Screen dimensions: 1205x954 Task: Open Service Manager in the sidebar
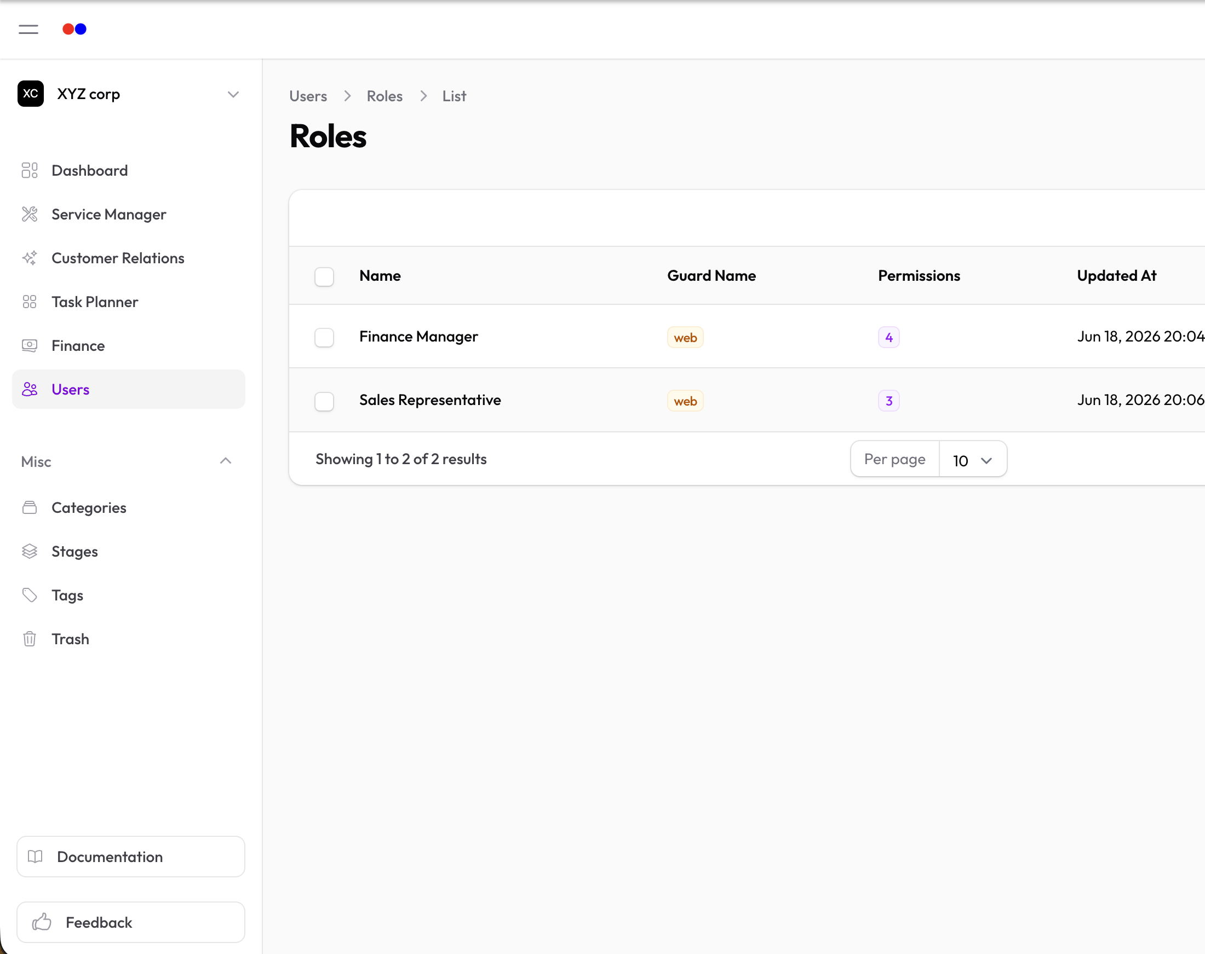point(129,215)
